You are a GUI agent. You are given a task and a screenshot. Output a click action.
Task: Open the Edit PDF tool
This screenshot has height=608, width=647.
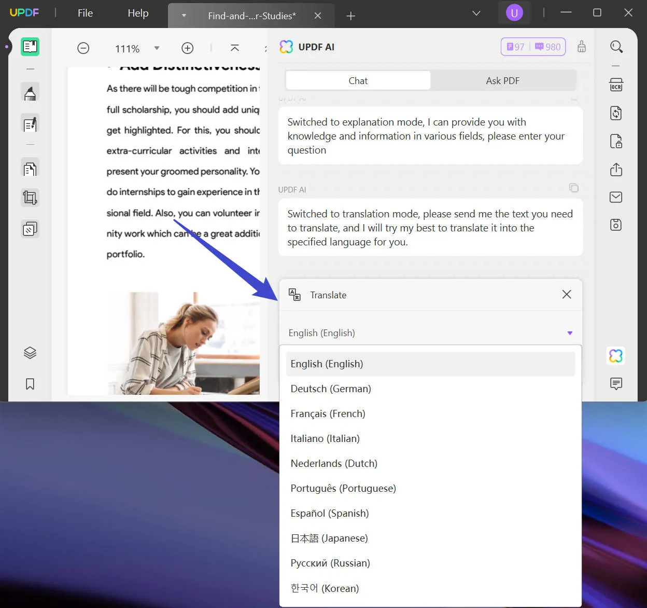click(x=30, y=124)
